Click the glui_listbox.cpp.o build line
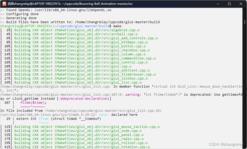Viewport: 247px width, 149px height. pyautogui.click(x=74, y=79)
